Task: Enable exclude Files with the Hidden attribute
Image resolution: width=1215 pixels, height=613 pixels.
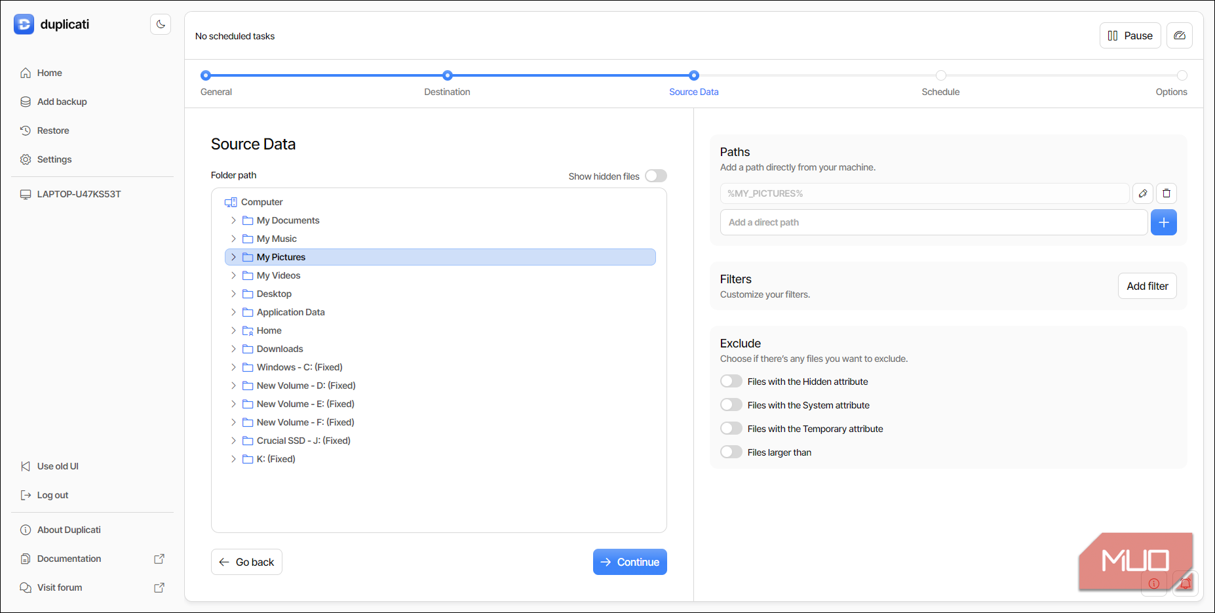Action: (731, 381)
